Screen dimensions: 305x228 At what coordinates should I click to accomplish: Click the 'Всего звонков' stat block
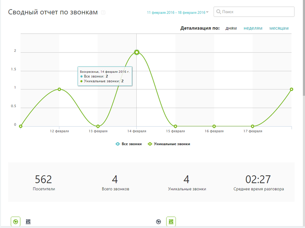pyautogui.click(x=115, y=183)
